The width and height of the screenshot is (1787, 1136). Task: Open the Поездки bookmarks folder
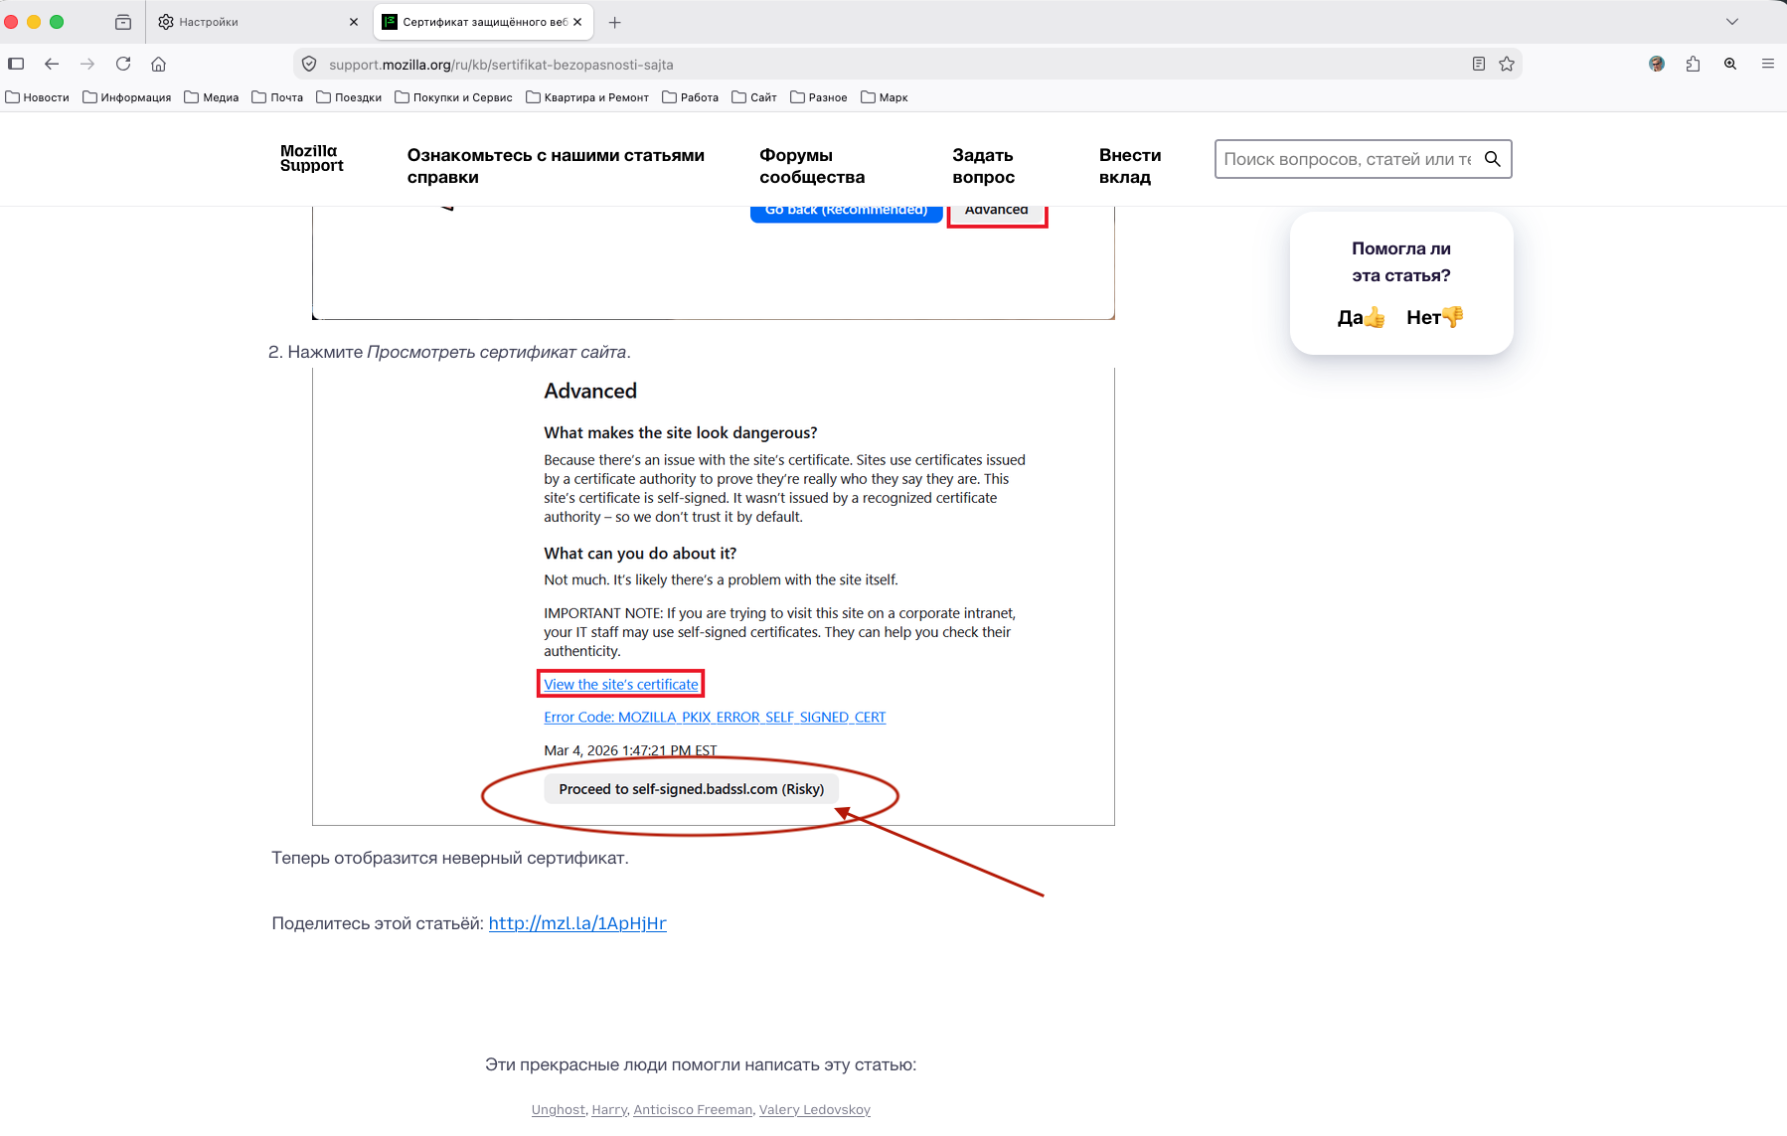pos(349,97)
